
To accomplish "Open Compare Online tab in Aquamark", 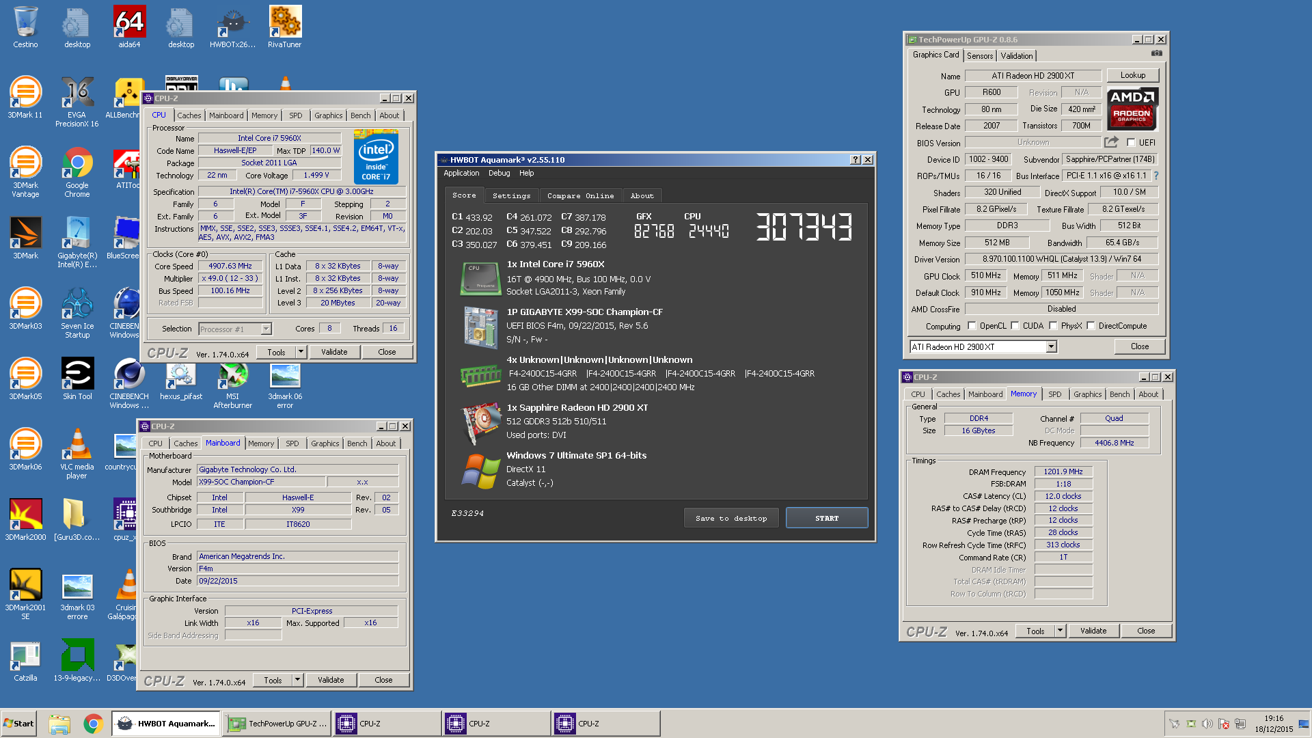I will (581, 195).
